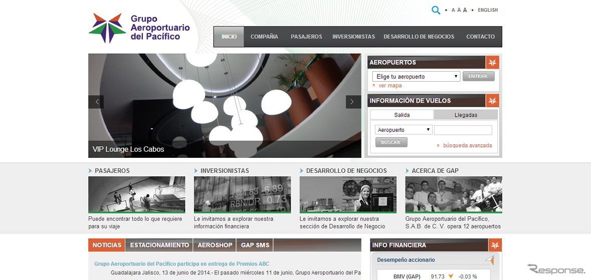Click the Buscar button

point(391,142)
